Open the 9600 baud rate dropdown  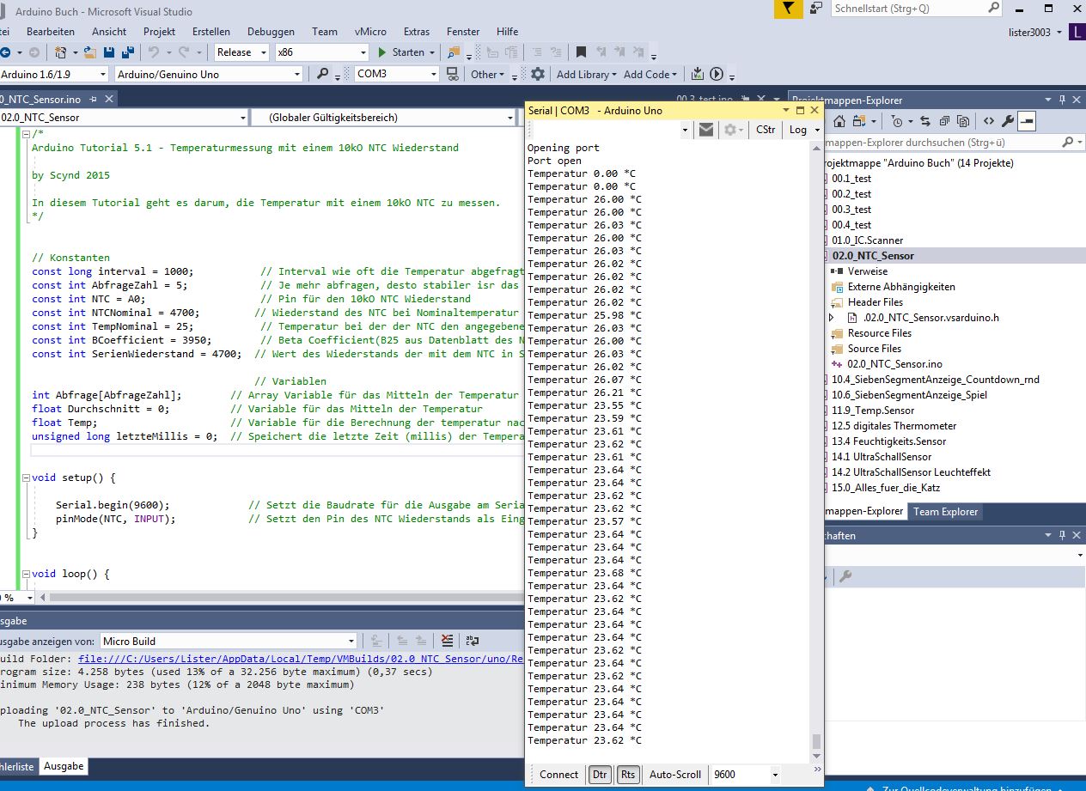(774, 774)
